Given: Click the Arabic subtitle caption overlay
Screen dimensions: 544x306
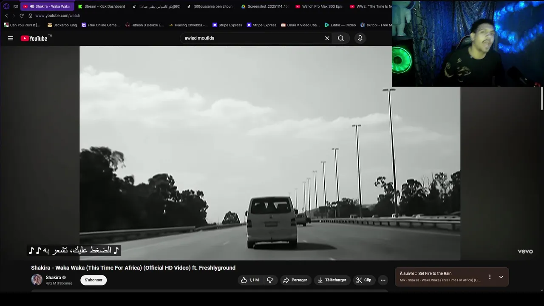Looking at the screenshot, I should tap(74, 250).
